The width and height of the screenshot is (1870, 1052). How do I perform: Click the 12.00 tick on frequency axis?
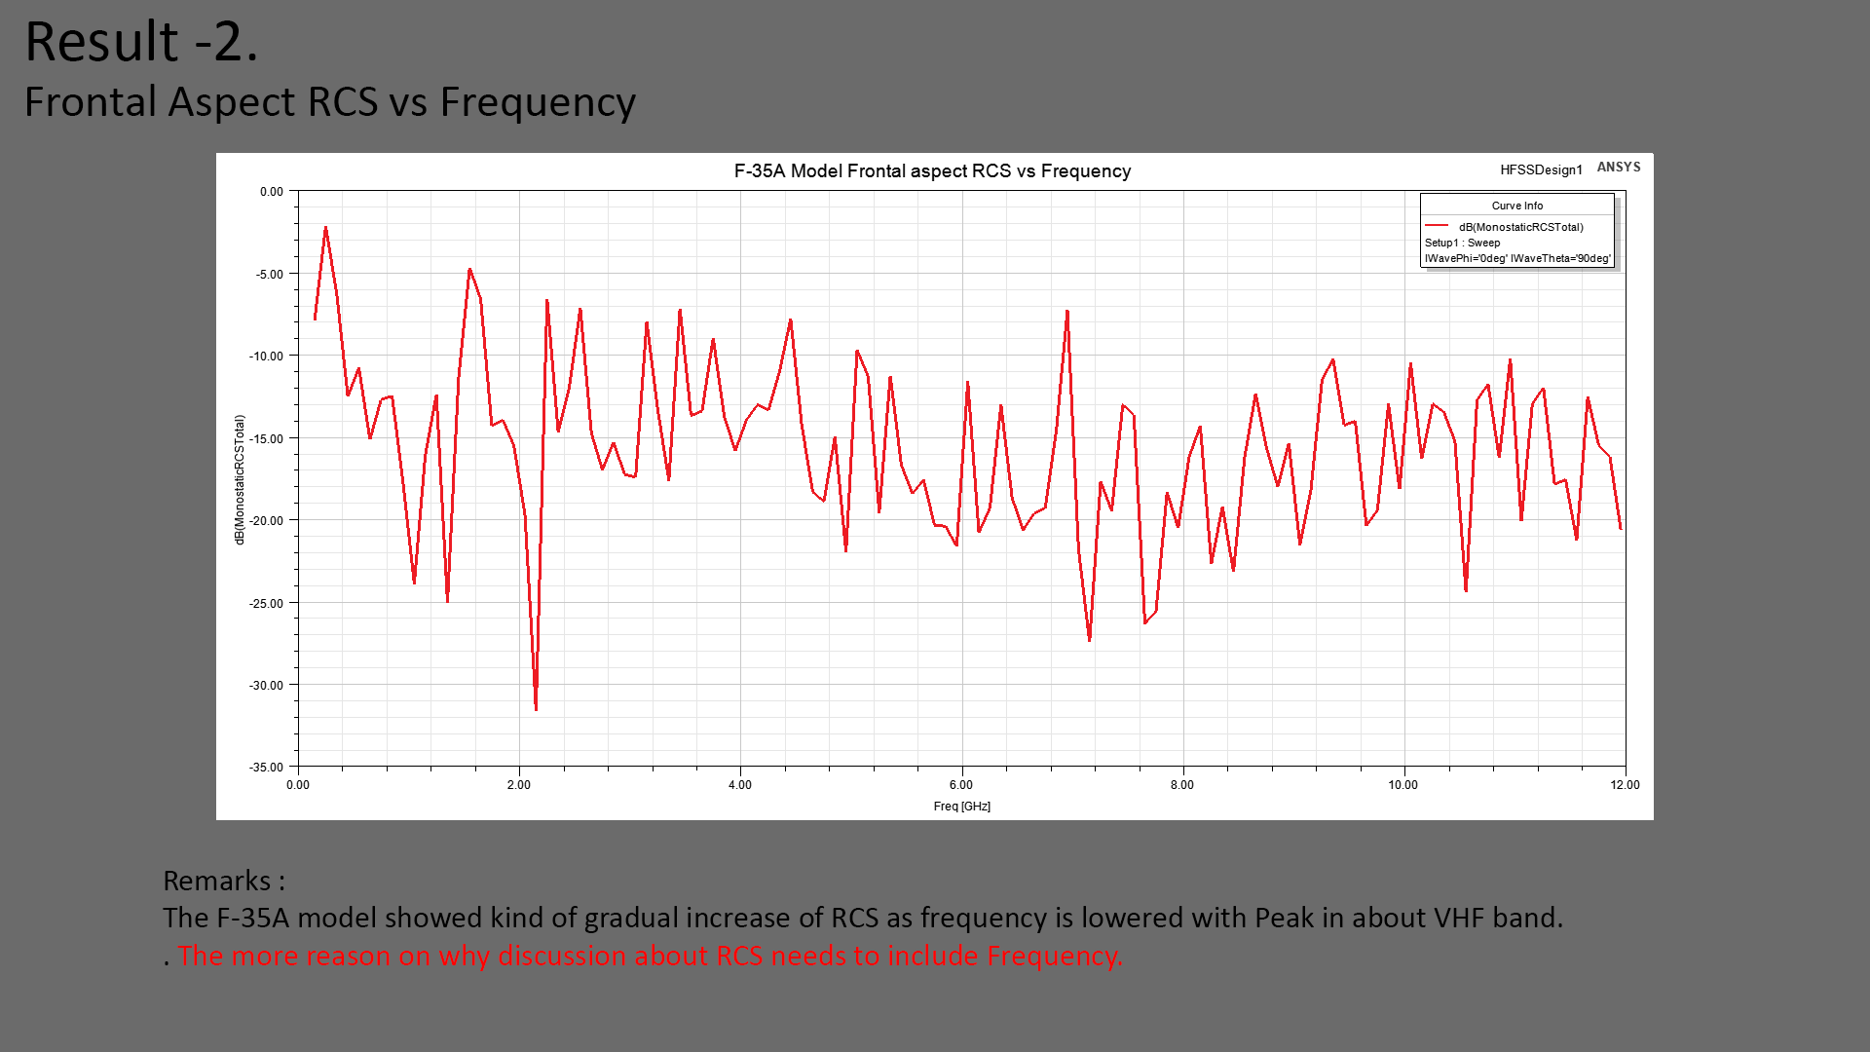tap(1625, 785)
